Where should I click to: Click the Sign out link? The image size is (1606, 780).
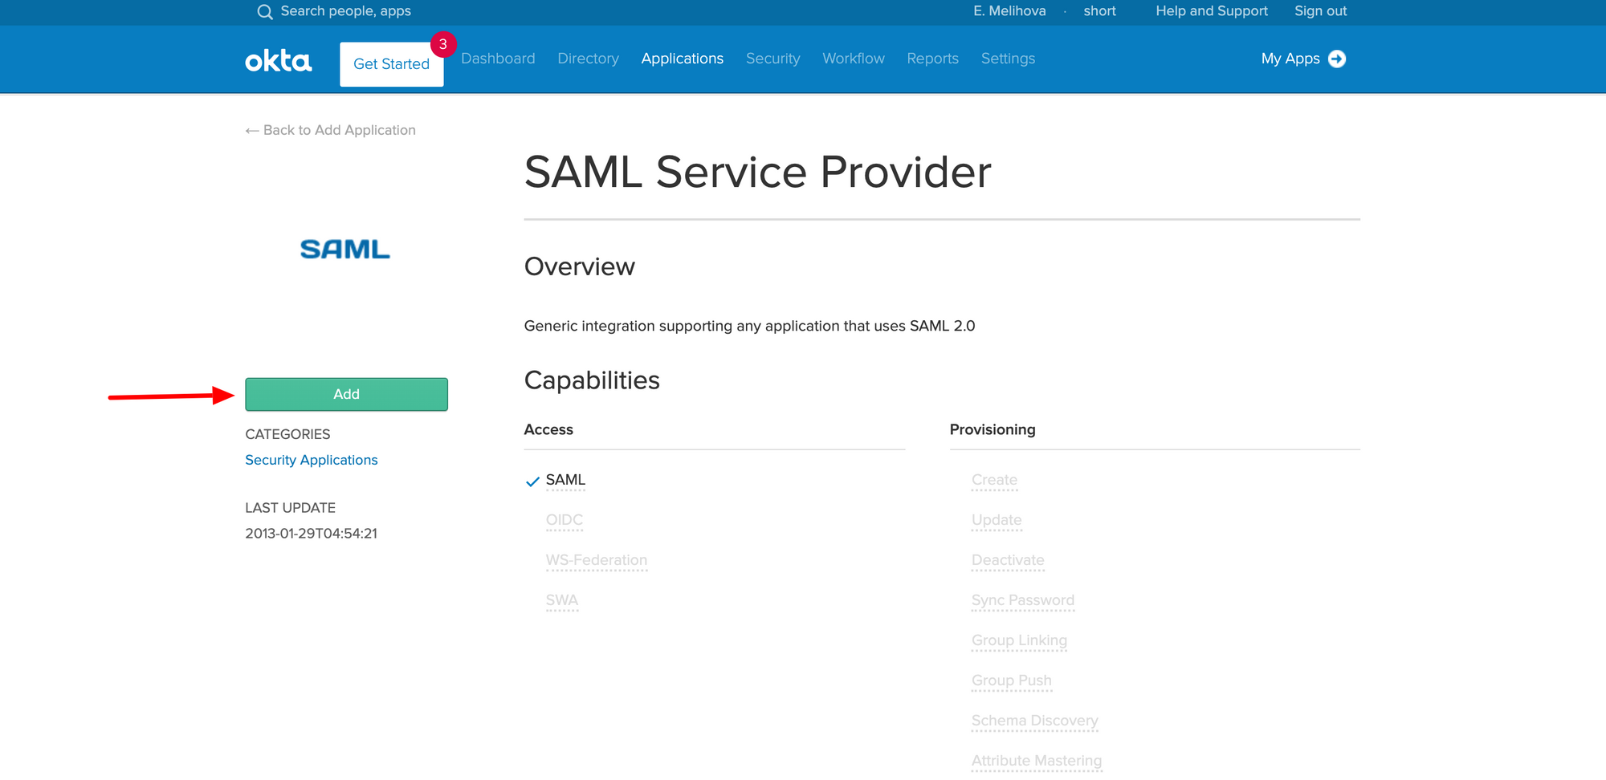1321,11
